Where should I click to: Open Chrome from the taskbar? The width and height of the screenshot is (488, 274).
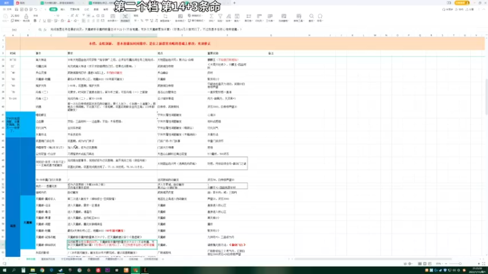point(42,270)
